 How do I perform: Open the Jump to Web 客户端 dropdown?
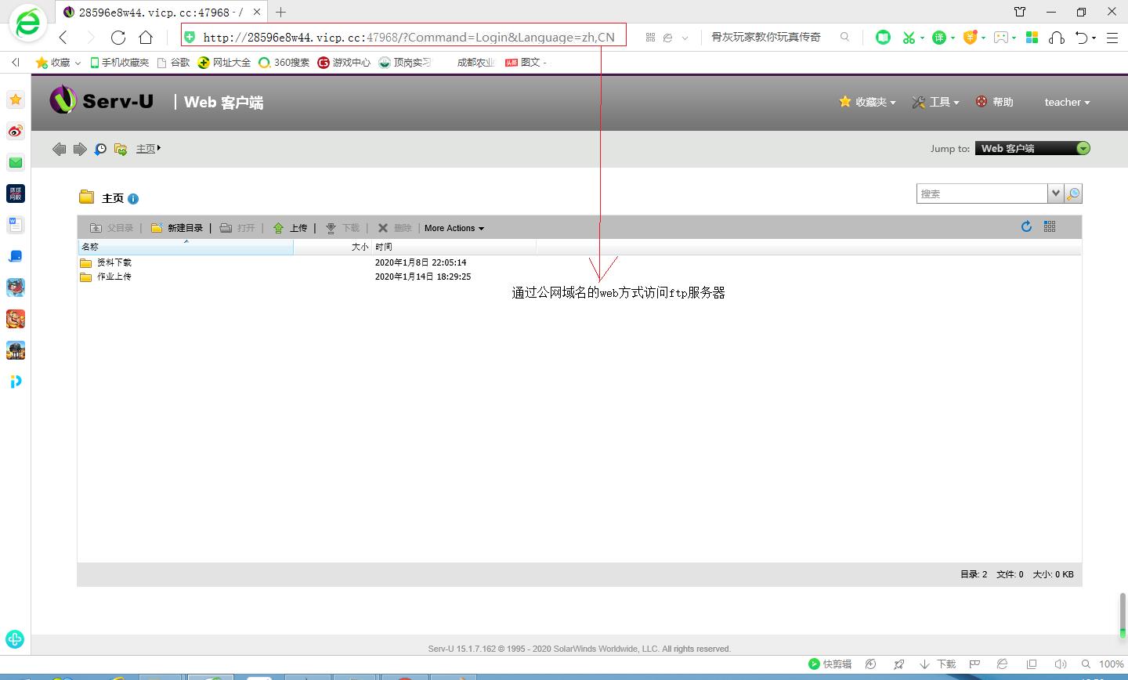(1032, 148)
